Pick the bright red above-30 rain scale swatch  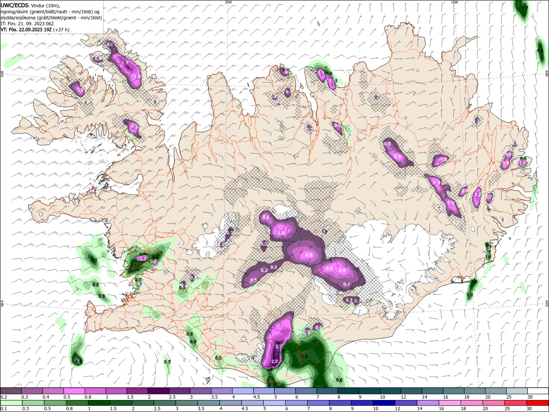(x=537, y=403)
